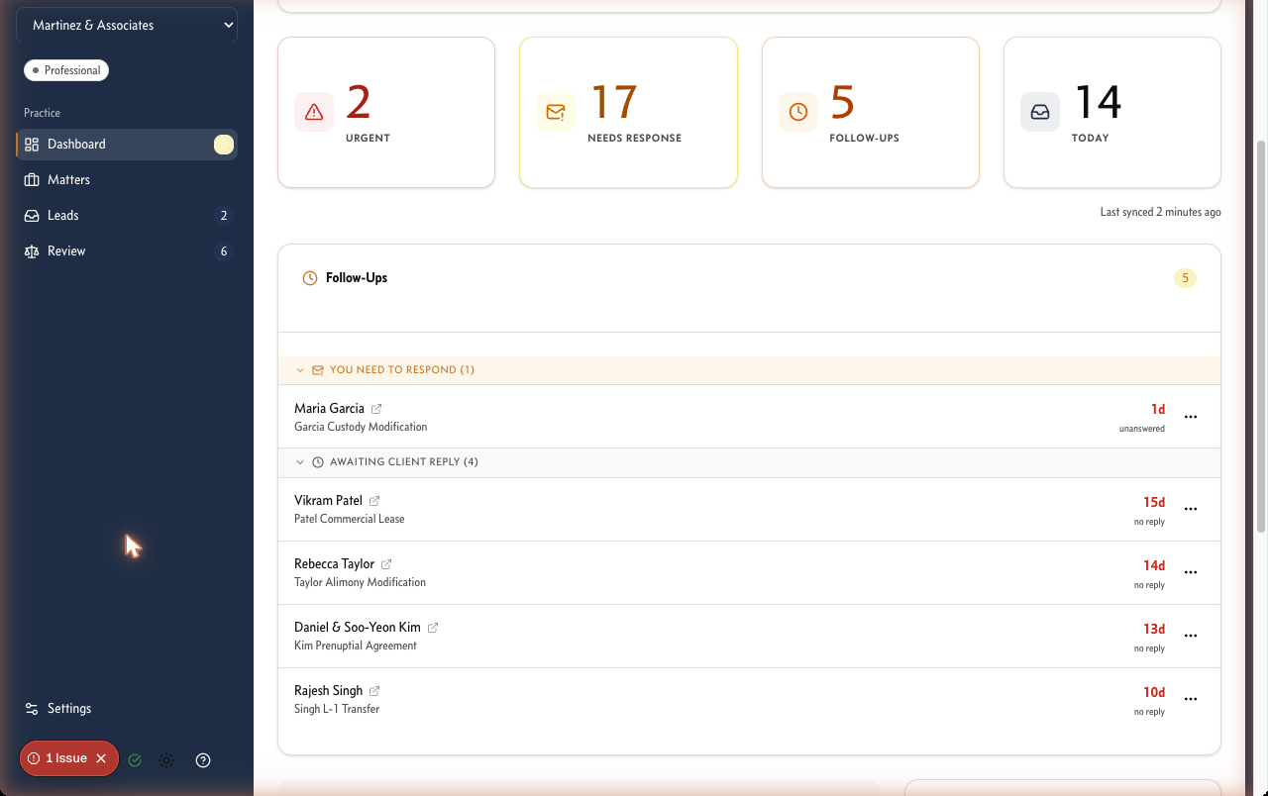This screenshot has width=1268, height=796.
Task: Open more options for Maria Garcia row
Action: (x=1191, y=417)
